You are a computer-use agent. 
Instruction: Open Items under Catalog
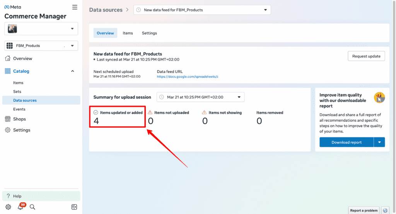[18, 82]
